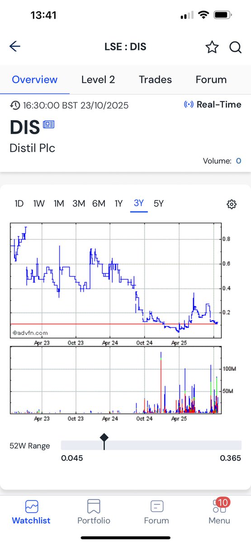Viewport: 251px width, 544px height.
Task: Tap the 52W Range label
Action: coord(30,446)
